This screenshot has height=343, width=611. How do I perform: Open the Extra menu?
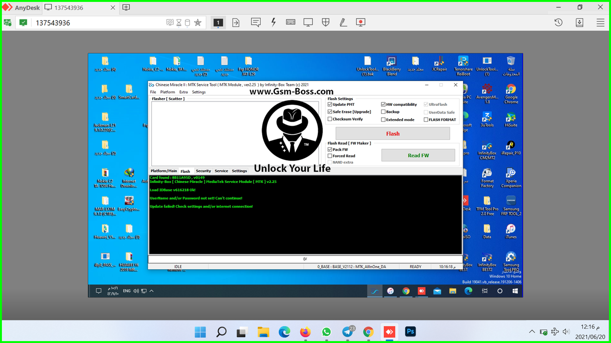click(x=183, y=92)
